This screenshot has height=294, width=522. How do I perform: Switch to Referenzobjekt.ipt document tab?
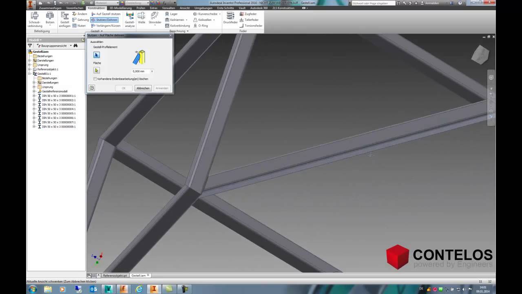[x=115, y=276]
